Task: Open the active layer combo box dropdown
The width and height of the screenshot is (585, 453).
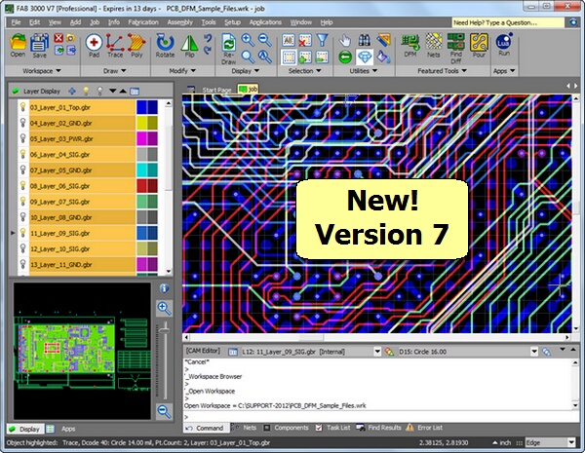Action: pos(377,352)
